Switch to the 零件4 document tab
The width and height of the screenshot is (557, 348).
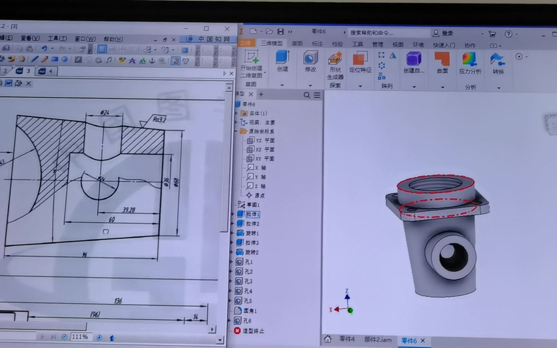pyautogui.click(x=347, y=339)
